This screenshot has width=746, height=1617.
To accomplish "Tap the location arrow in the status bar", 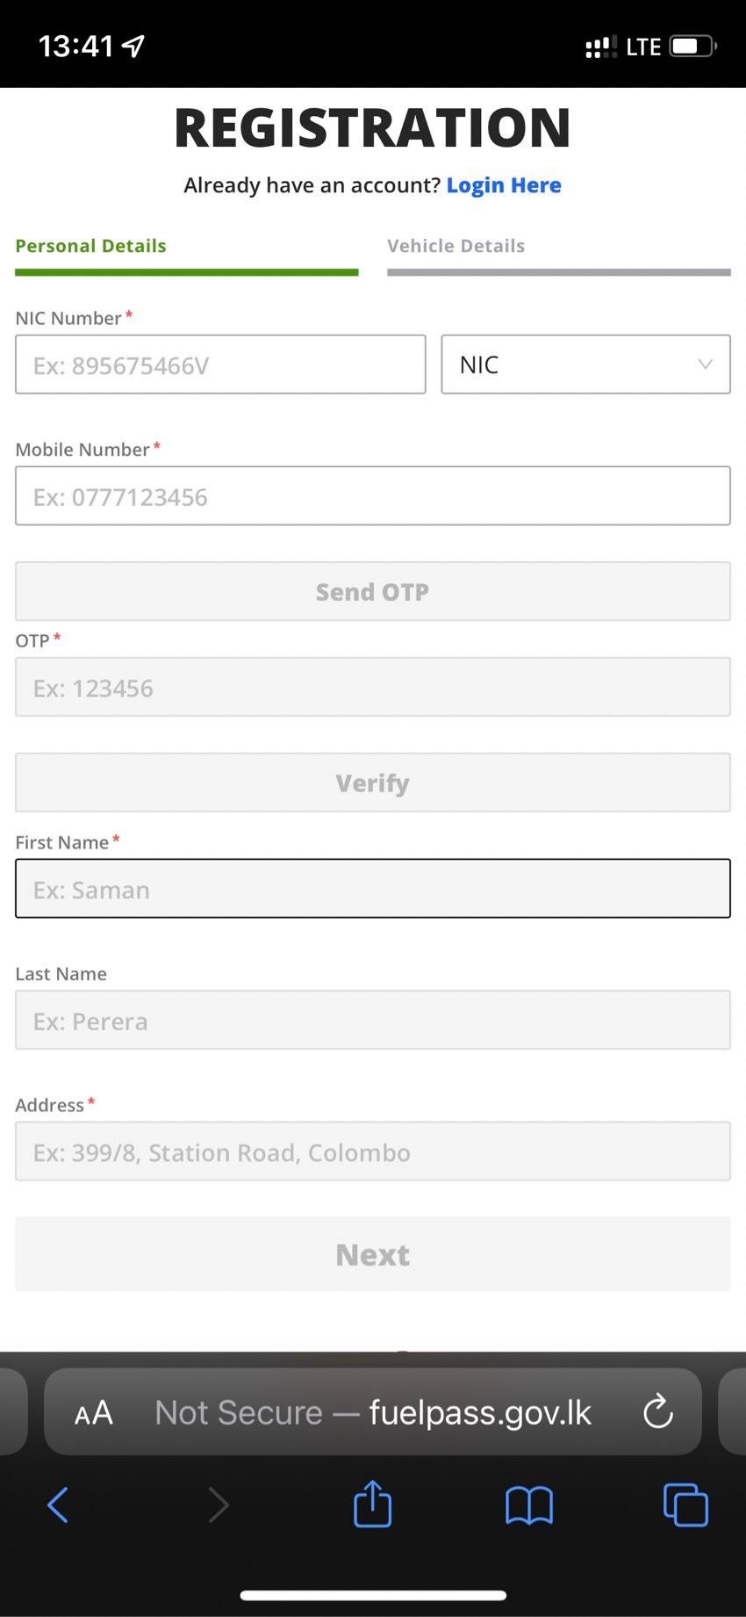I will coord(130,45).
